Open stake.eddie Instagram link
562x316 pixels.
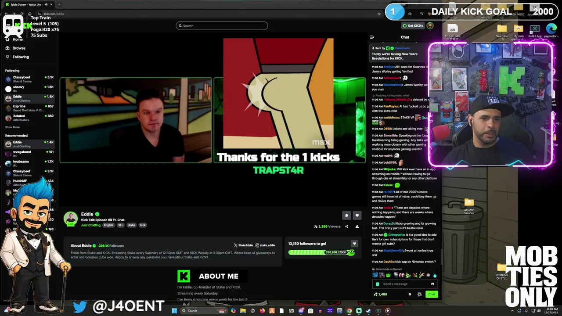tap(265, 245)
